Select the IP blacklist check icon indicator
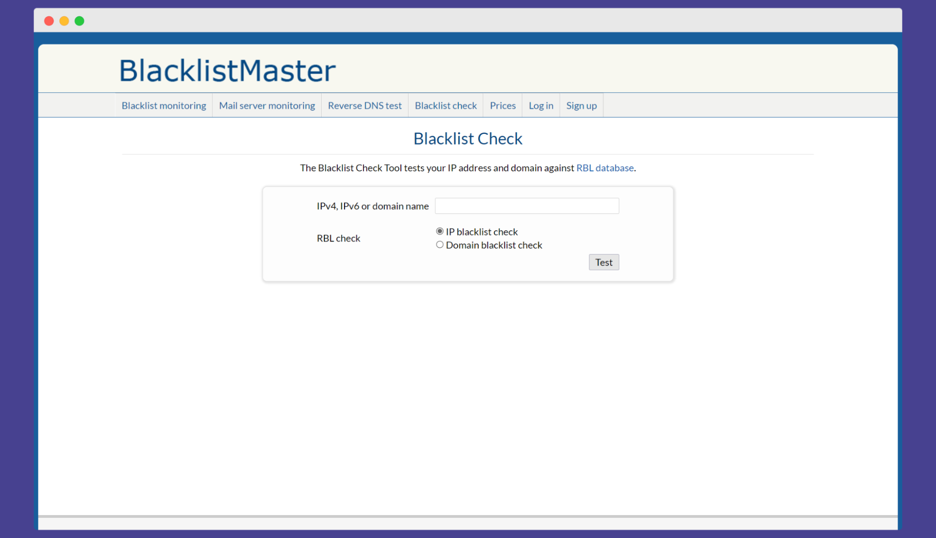Screen dimensions: 936x538 (439, 231)
